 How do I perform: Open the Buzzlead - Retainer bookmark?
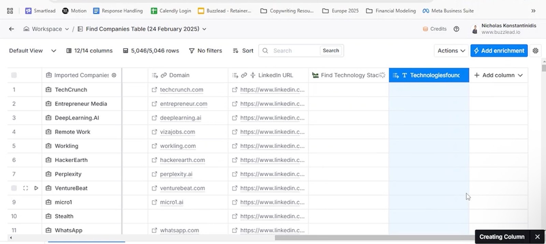[225, 11]
